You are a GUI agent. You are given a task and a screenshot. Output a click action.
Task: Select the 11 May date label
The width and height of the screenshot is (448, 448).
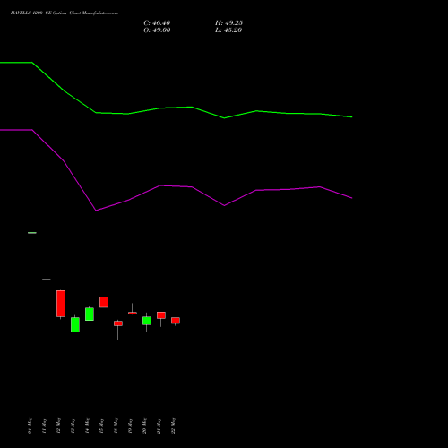point(44,426)
